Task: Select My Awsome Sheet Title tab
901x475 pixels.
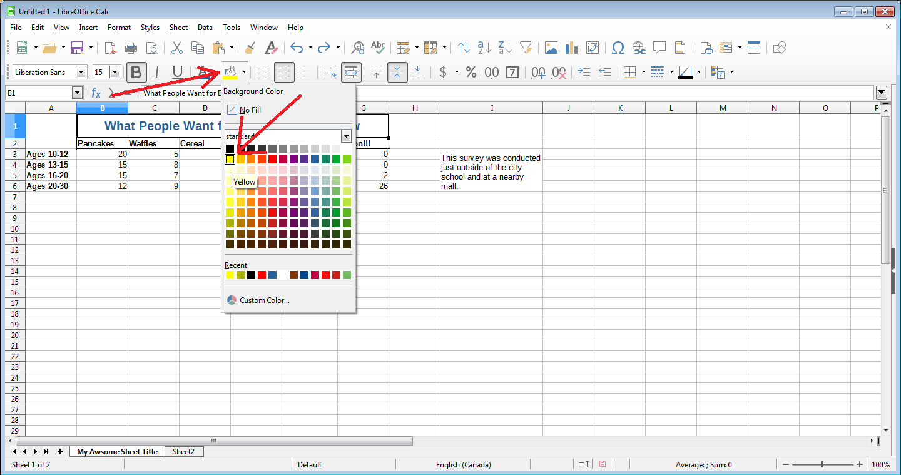Action: 118,451
